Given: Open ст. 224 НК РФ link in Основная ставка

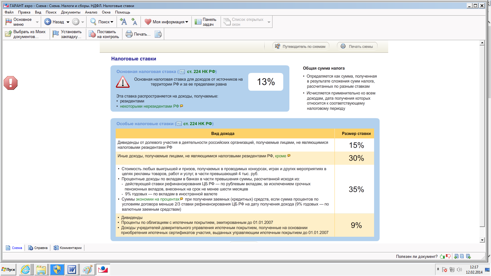Looking at the screenshot, I should 201,71.
